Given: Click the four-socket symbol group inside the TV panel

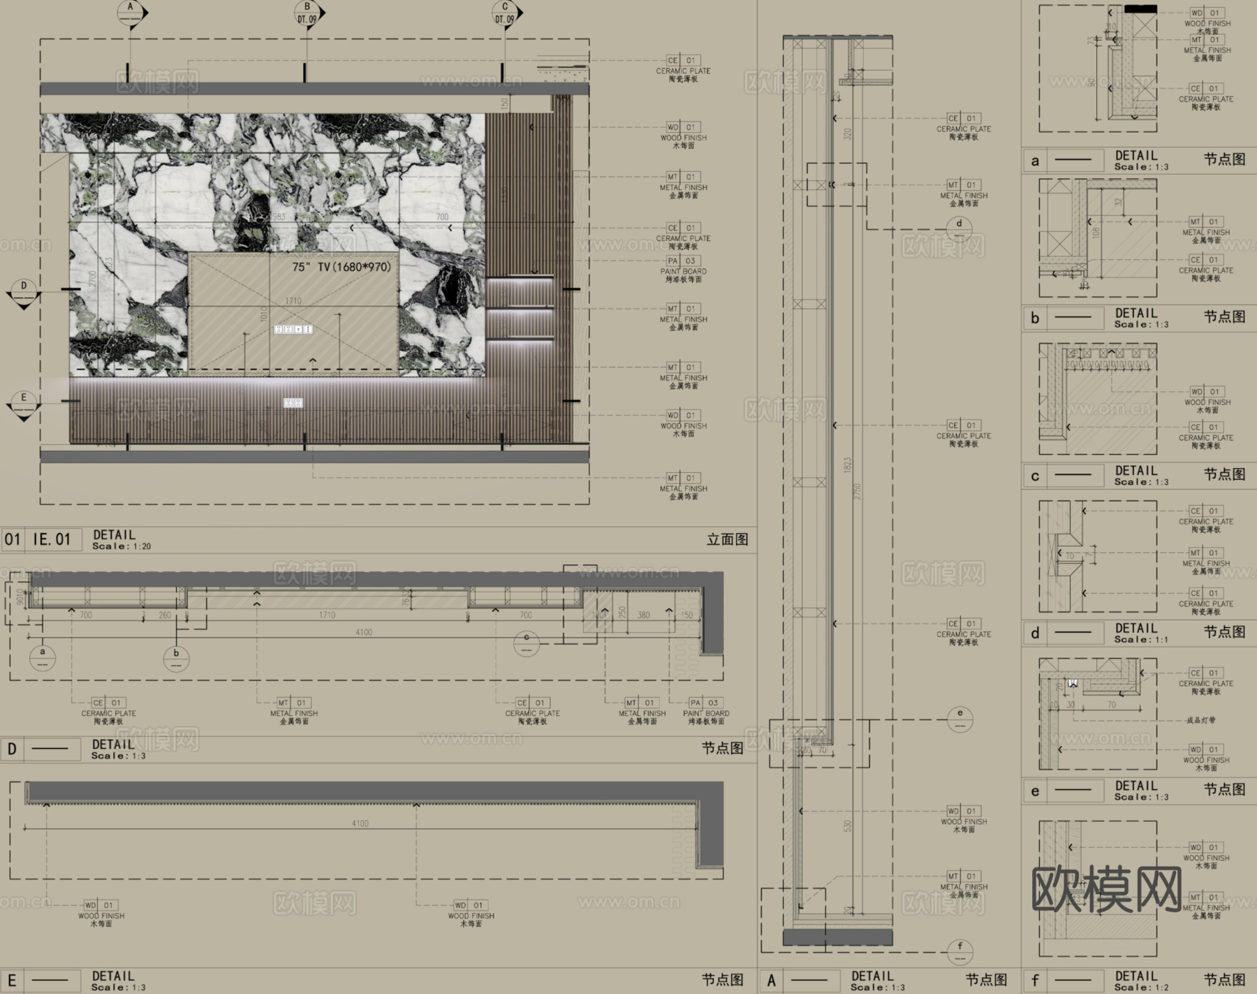Looking at the screenshot, I should tap(293, 329).
